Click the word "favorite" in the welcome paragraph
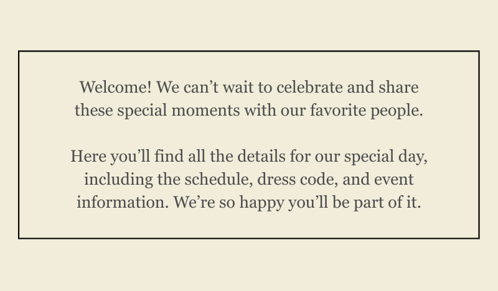 click(x=338, y=111)
